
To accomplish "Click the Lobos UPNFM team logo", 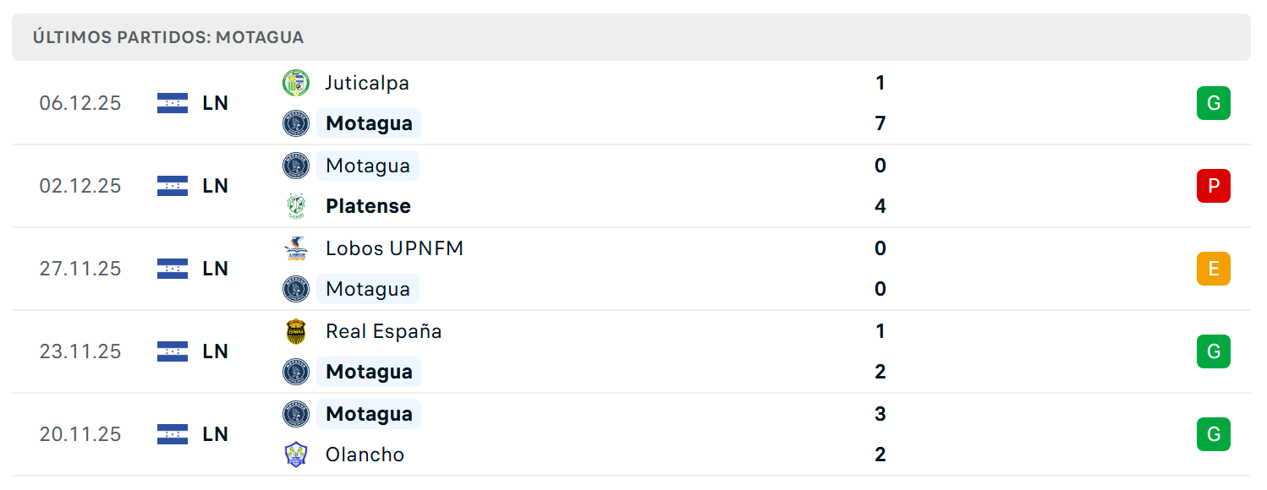I will click(296, 248).
